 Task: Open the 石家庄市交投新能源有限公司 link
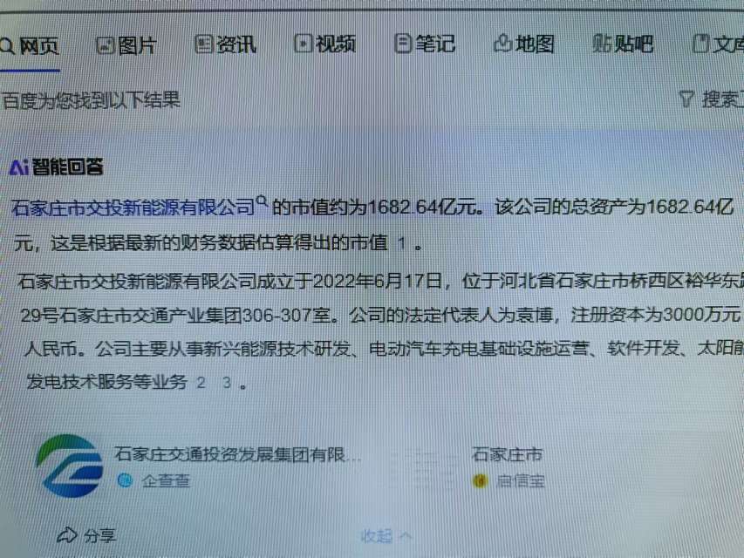click(x=133, y=208)
